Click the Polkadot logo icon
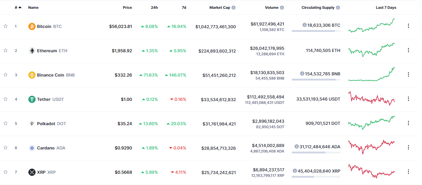422x185 pixels. pyautogui.click(x=32, y=124)
